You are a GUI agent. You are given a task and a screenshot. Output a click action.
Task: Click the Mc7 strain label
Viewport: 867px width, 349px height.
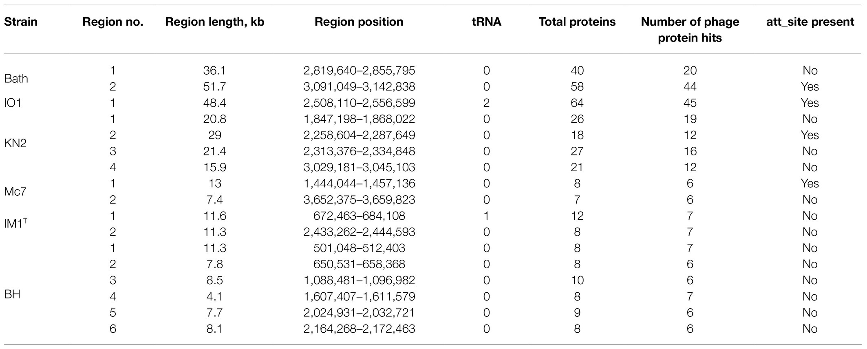click(x=15, y=192)
